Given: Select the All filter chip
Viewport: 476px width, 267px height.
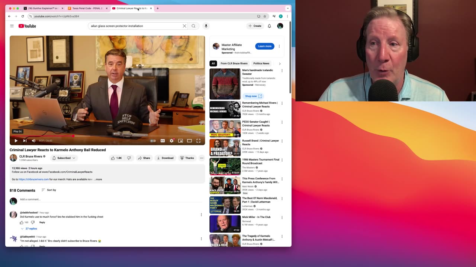Looking at the screenshot, I should [213, 63].
